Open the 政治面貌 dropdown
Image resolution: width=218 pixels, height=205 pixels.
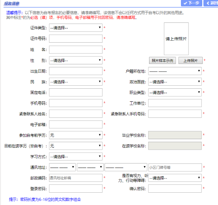[175, 82]
